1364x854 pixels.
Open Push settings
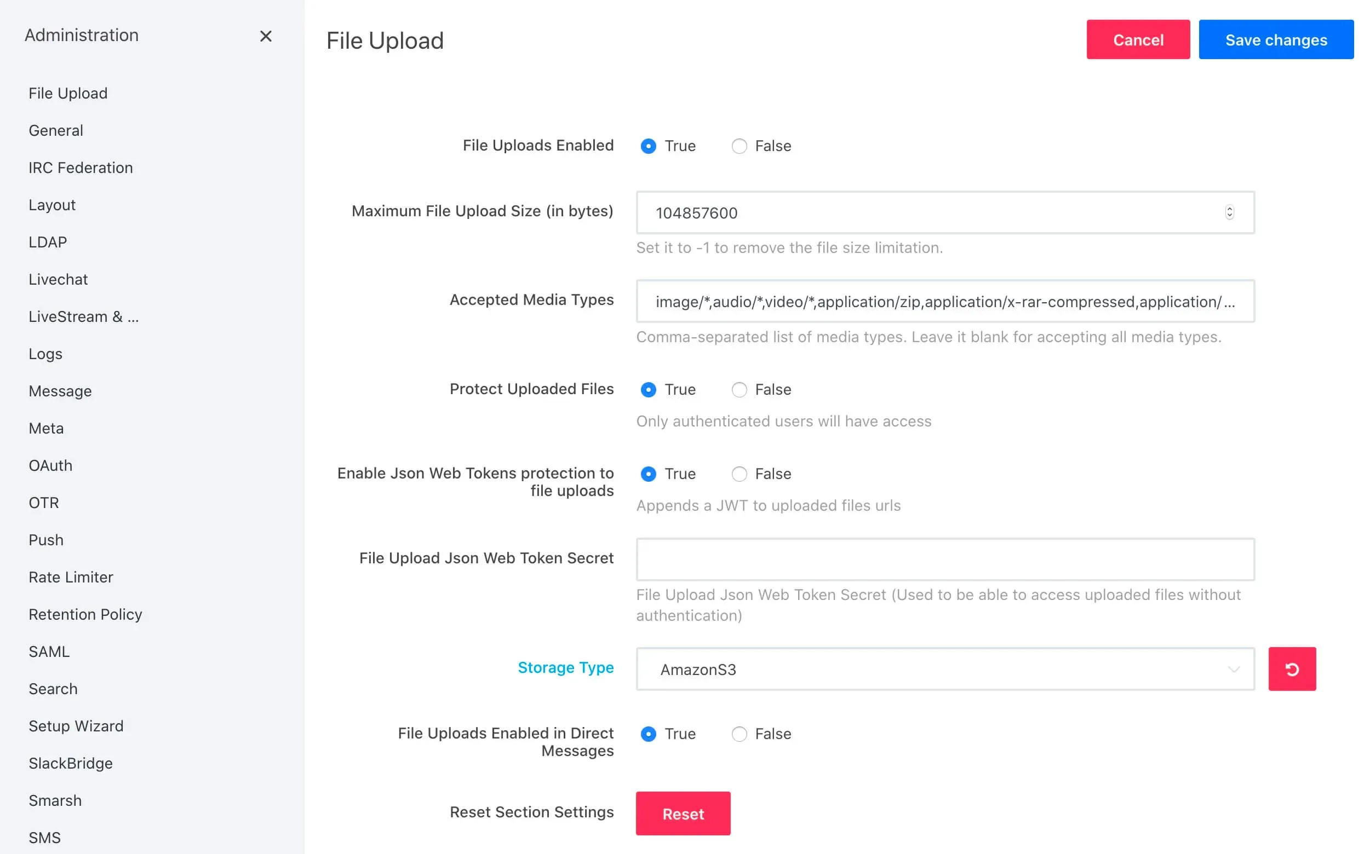click(x=46, y=540)
